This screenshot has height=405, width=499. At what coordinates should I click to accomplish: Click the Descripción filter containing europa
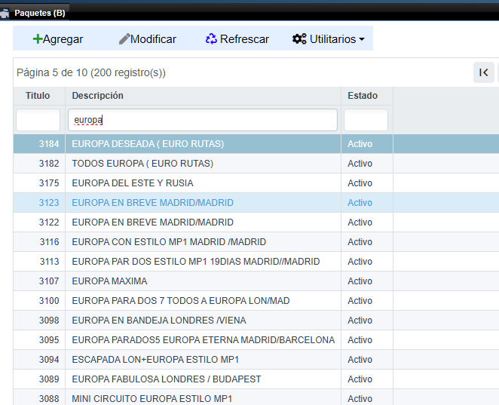(x=202, y=120)
